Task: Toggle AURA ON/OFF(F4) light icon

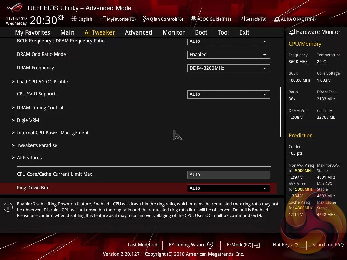Action: 277,19
